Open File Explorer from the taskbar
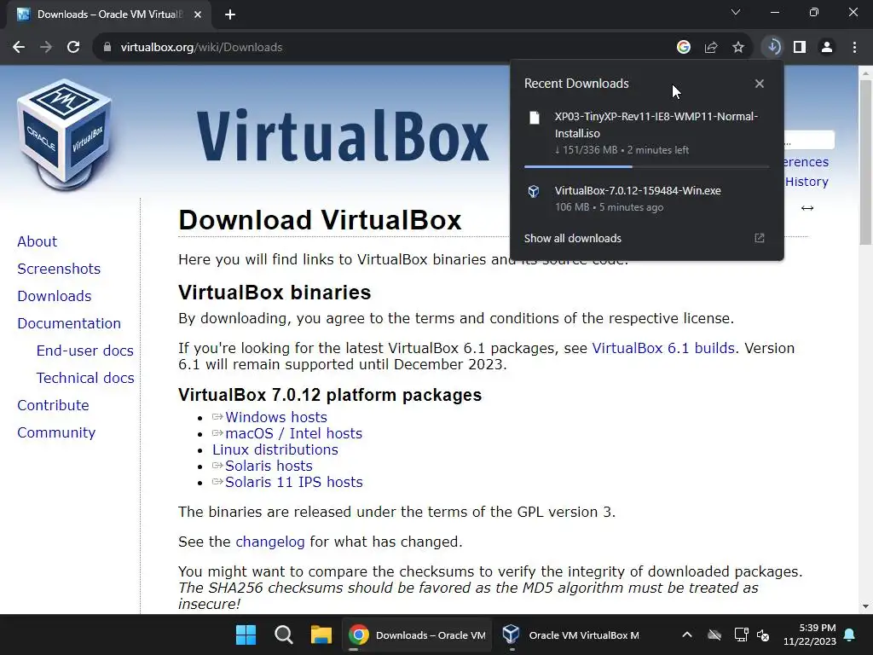 click(x=321, y=635)
